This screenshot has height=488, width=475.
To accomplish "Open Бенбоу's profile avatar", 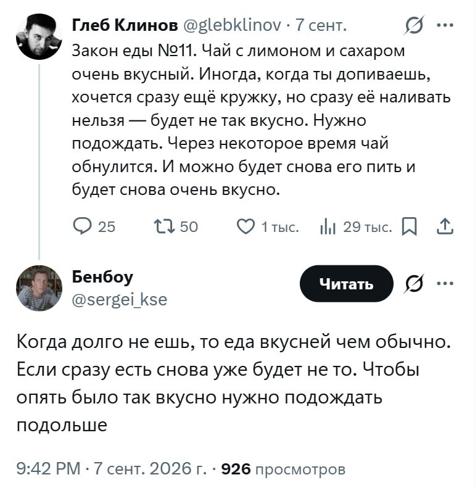I will click(39, 288).
